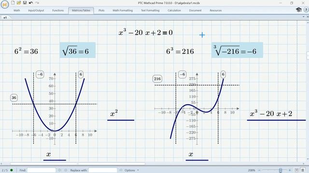
Task: Click the 36 horizontal marker label
Action: [x=14, y=98]
